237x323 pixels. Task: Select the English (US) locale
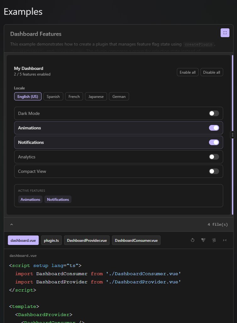(28, 96)
